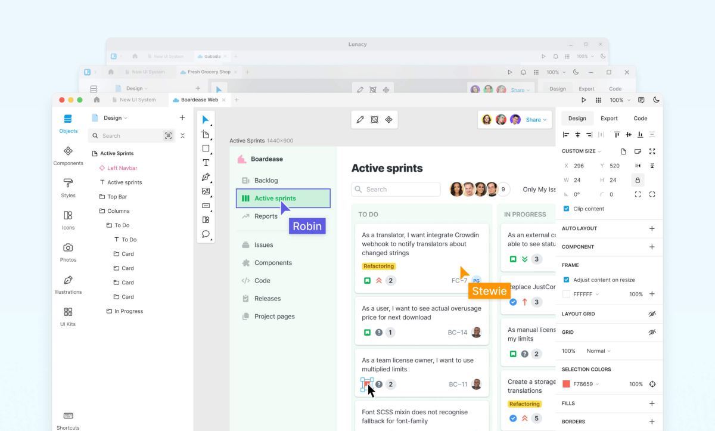Click the selection colors target icon
Viewport: 715px width, 431px height.
[652, 384]
